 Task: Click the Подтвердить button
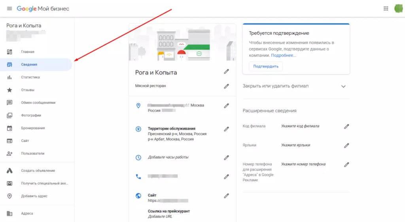coord(266,66)
